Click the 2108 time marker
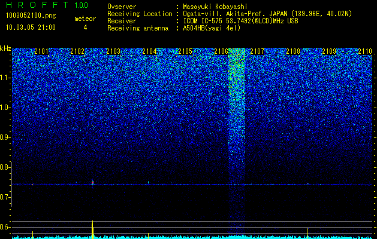The image size is (377, 239). click(293, 51)
